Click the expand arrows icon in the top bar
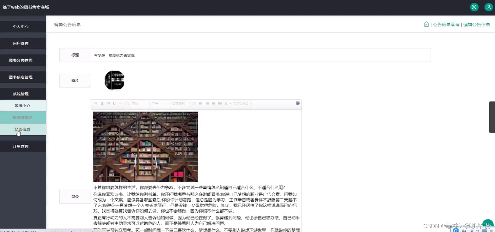This screenshot has height=232, width=495. point(474,7)
